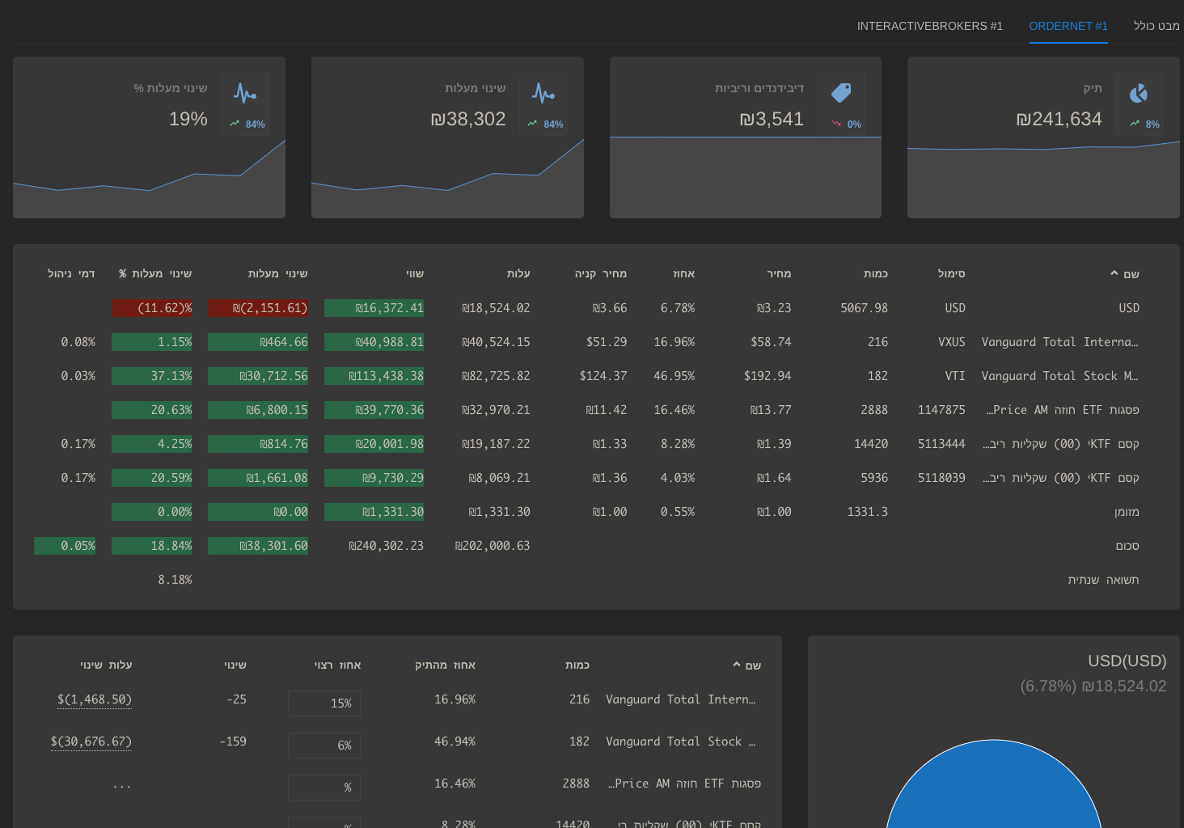Click symbol 1147875 in holdings table

click(x=941, y=410)
